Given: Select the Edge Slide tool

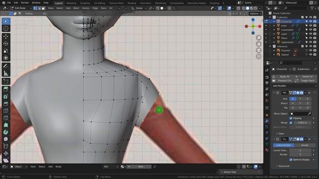Looking at the screenshot, I should click(5, 146).
